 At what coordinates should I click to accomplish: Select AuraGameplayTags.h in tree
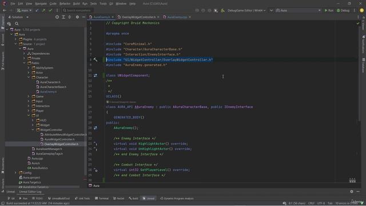tap(47, 154)
